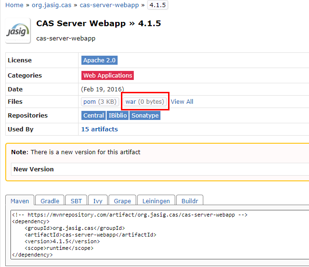Click the <version>4.1.5</version> line

tap(62, 241)
